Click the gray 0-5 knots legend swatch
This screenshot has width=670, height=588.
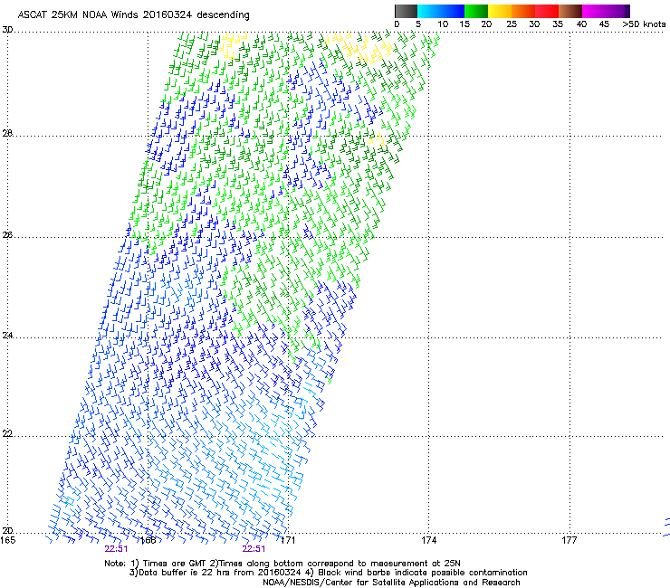[406, 11]
